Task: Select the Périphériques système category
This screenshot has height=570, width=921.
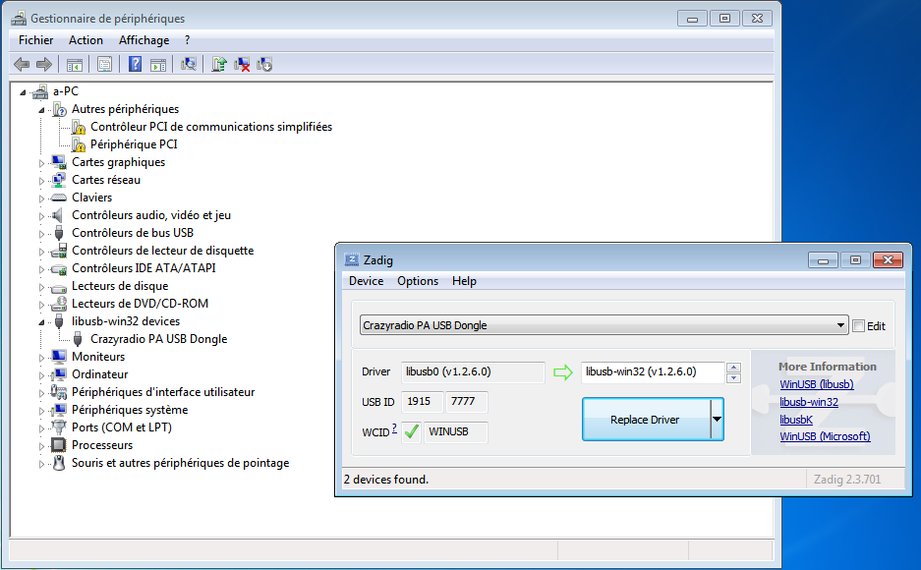Action: tap(130, 410)
